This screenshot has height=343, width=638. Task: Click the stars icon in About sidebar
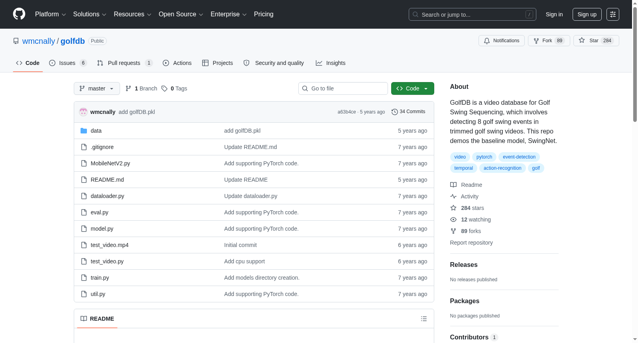453,208
